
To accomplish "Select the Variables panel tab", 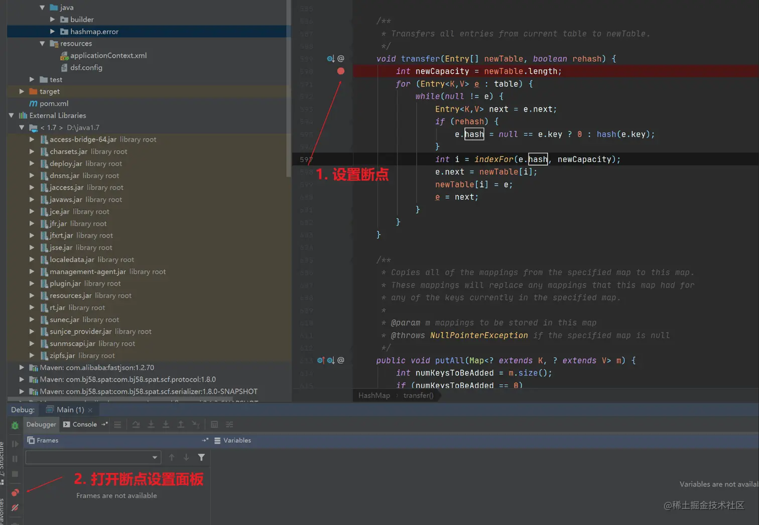I will [232, 440].
